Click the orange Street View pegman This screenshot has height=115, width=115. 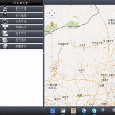click(x=52, y=25)
